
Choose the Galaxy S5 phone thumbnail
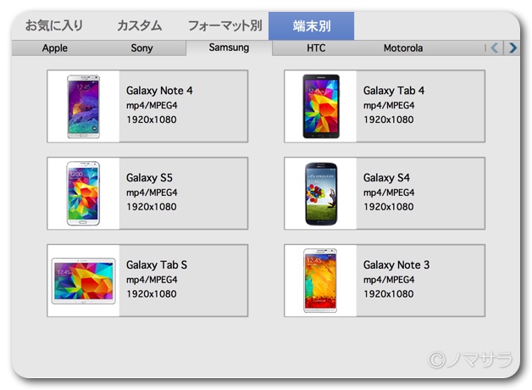(x=83, y=193)
